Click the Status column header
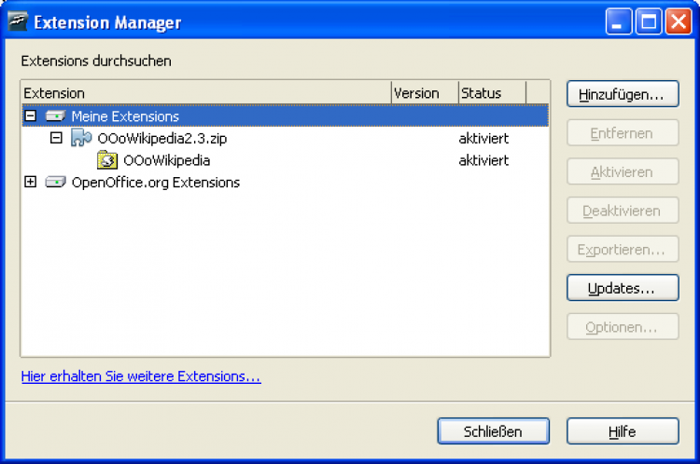Viewport: 700px width, 464px height. [492, 93]
